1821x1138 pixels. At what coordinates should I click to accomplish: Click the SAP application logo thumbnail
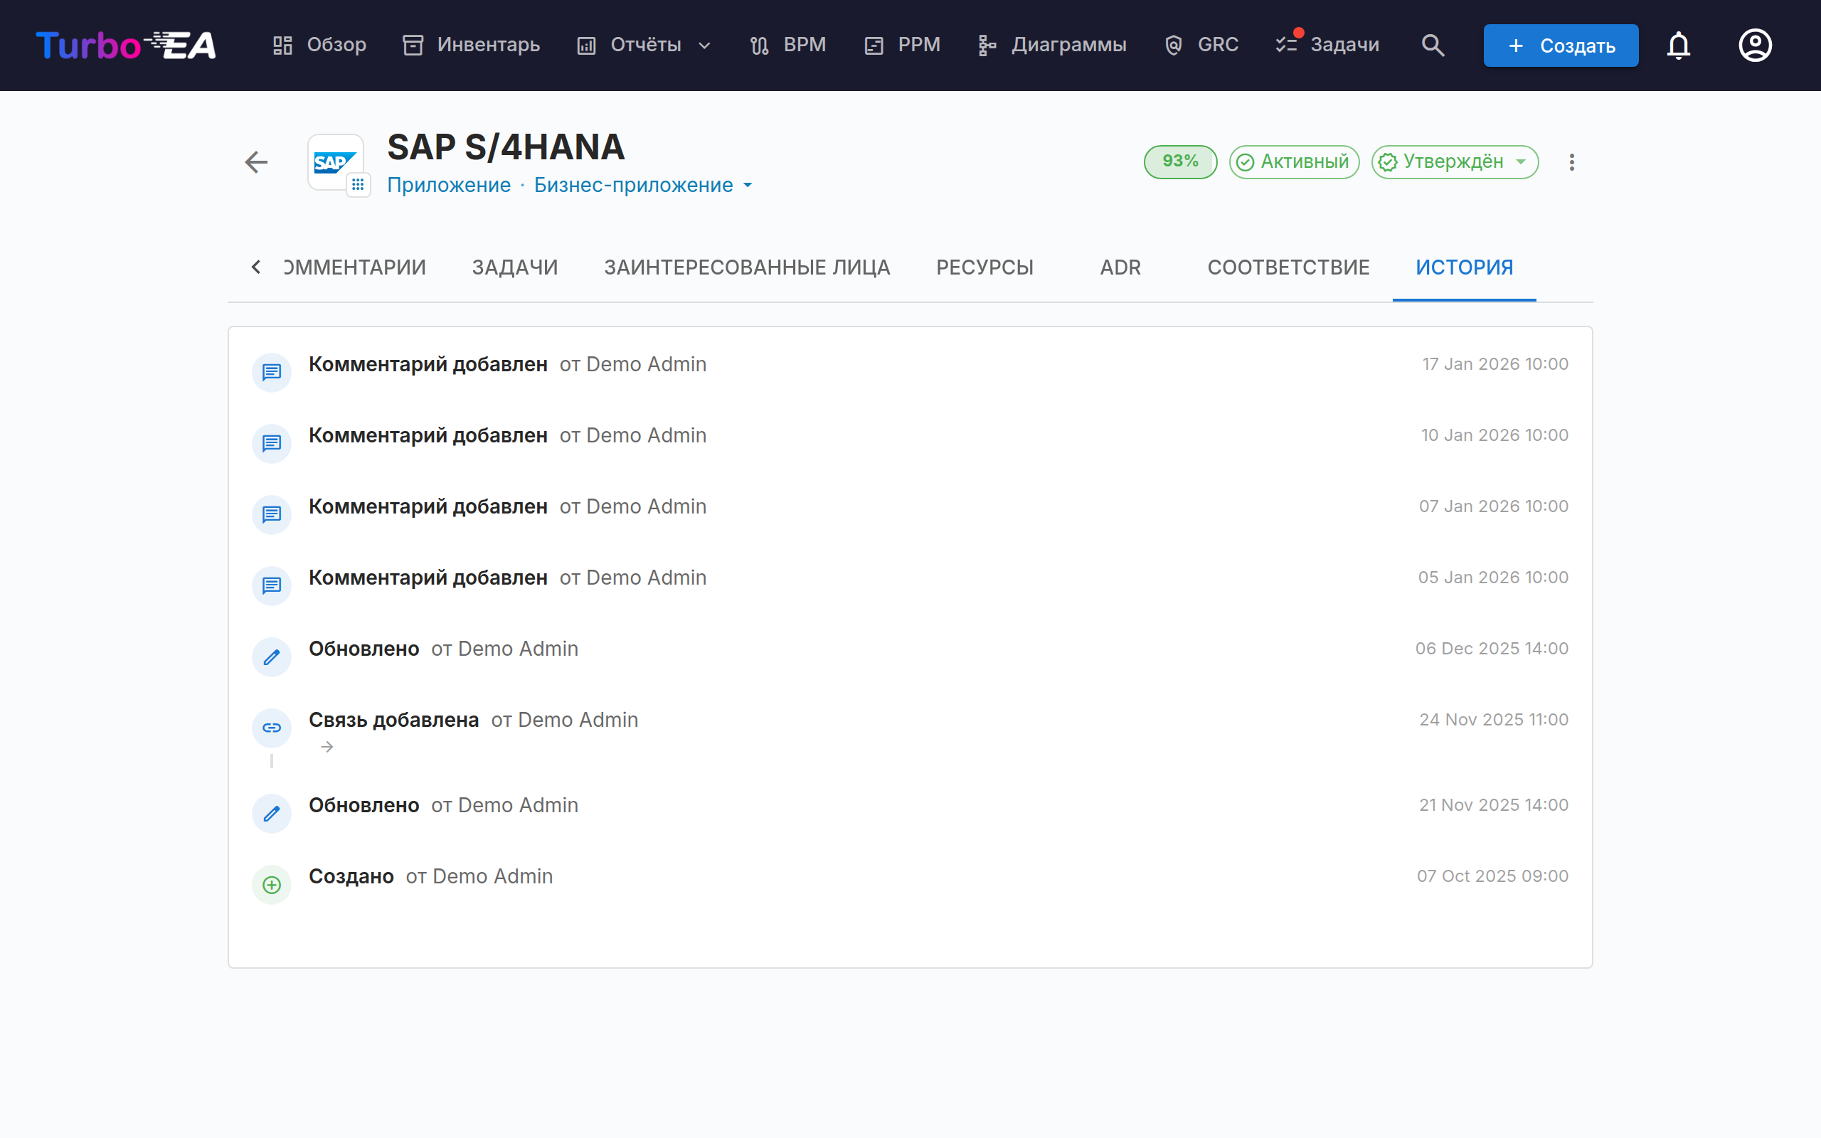336,162
